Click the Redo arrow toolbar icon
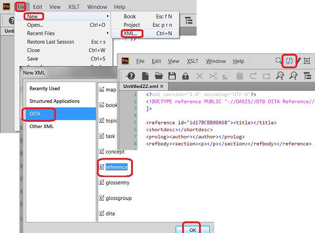315x233 pixels. (x=267, y=76)
